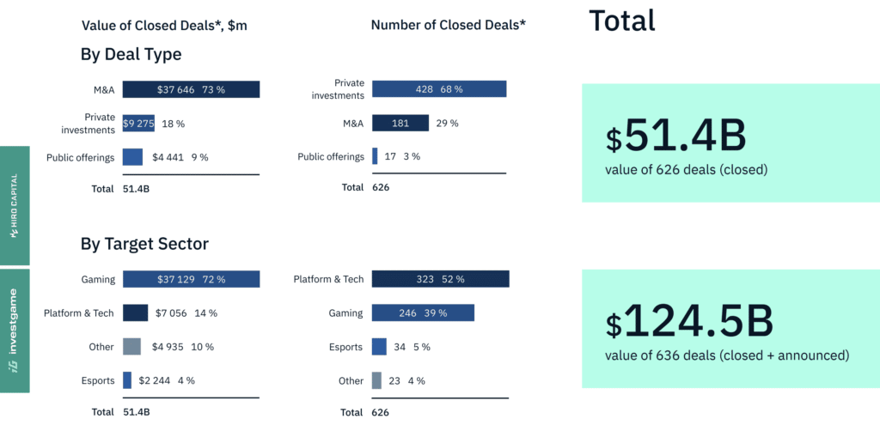The width and height of the screenshot is (880, 431).
Task: Select the Public offerings $4 441 bar
Action: pyautogui.click(x=132, y=157)
